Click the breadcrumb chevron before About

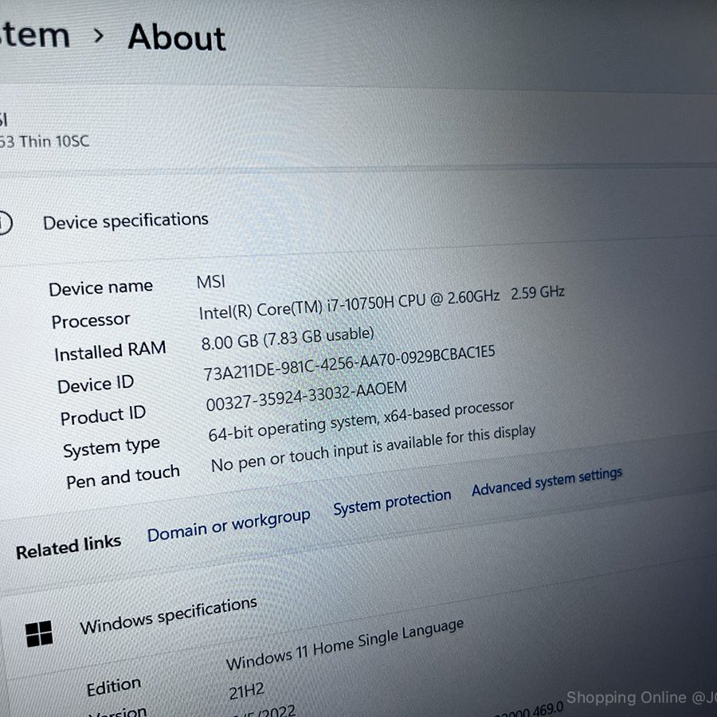tap(98, 36)
